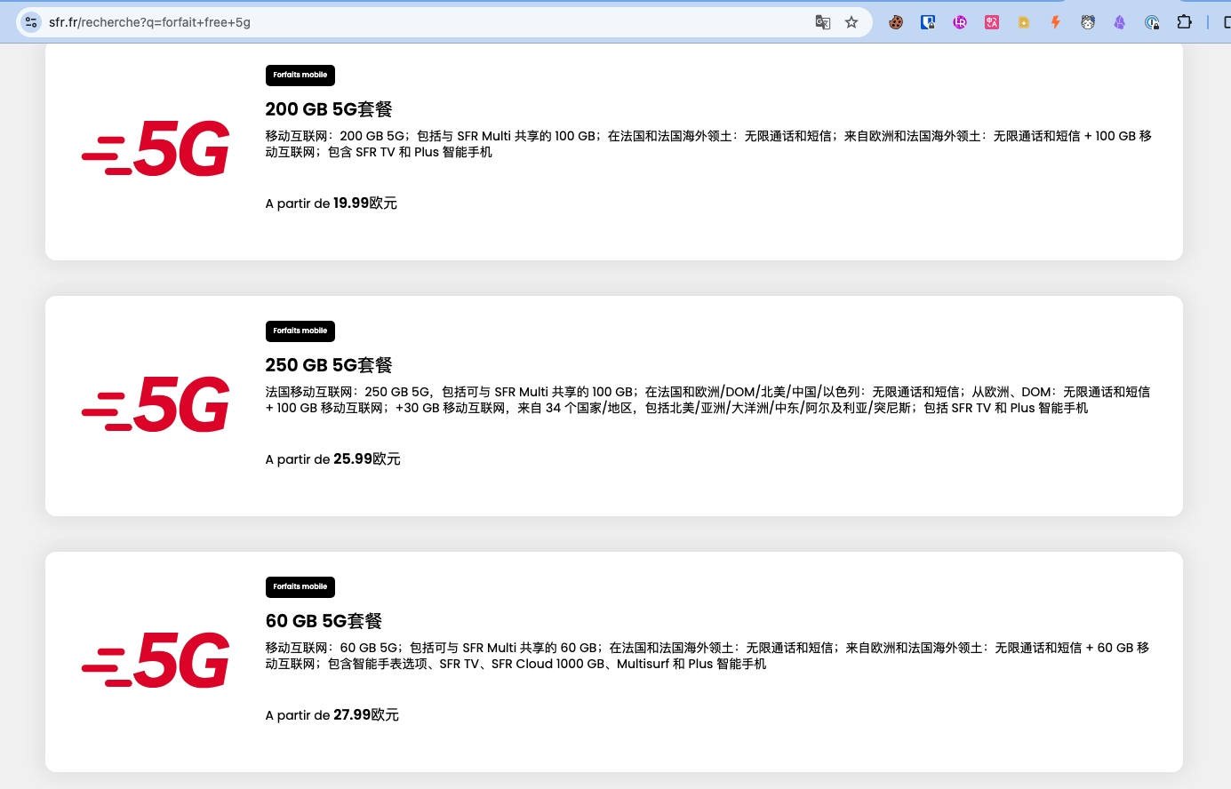Click the 5G logo of 200 GB plan
This screenshot has width=1231, height=789.
click(156, 148)
